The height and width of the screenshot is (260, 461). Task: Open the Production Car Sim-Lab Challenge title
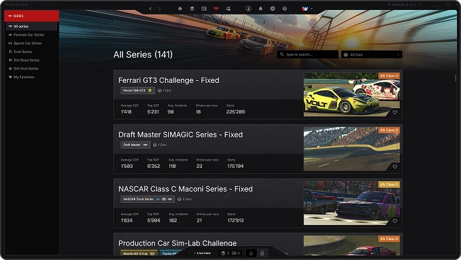(178, 243)
